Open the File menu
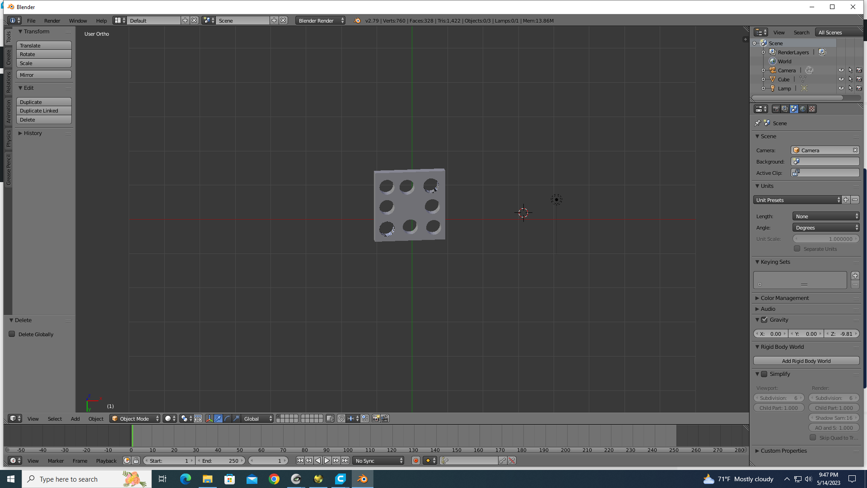This screenshot has width=867, height=488. click(31, 21)
